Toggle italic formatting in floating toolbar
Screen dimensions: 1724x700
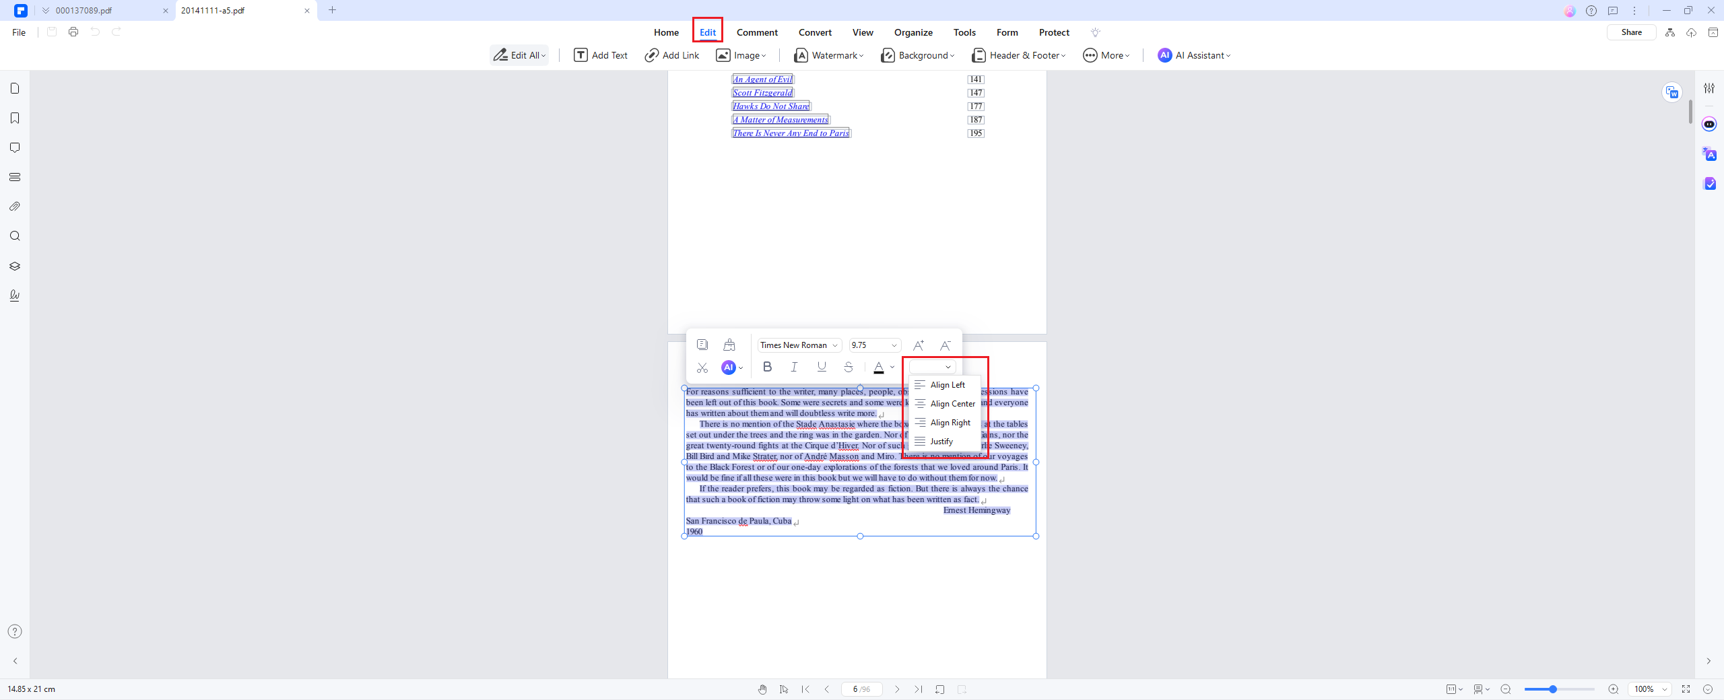click(x=794, y=367)
